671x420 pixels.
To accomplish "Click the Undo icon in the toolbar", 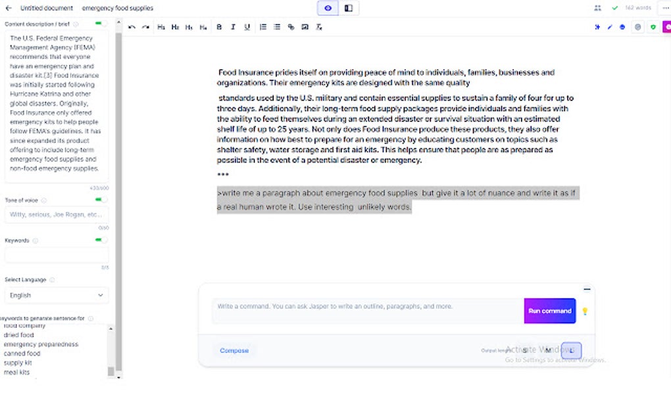I will pos(132,27).
